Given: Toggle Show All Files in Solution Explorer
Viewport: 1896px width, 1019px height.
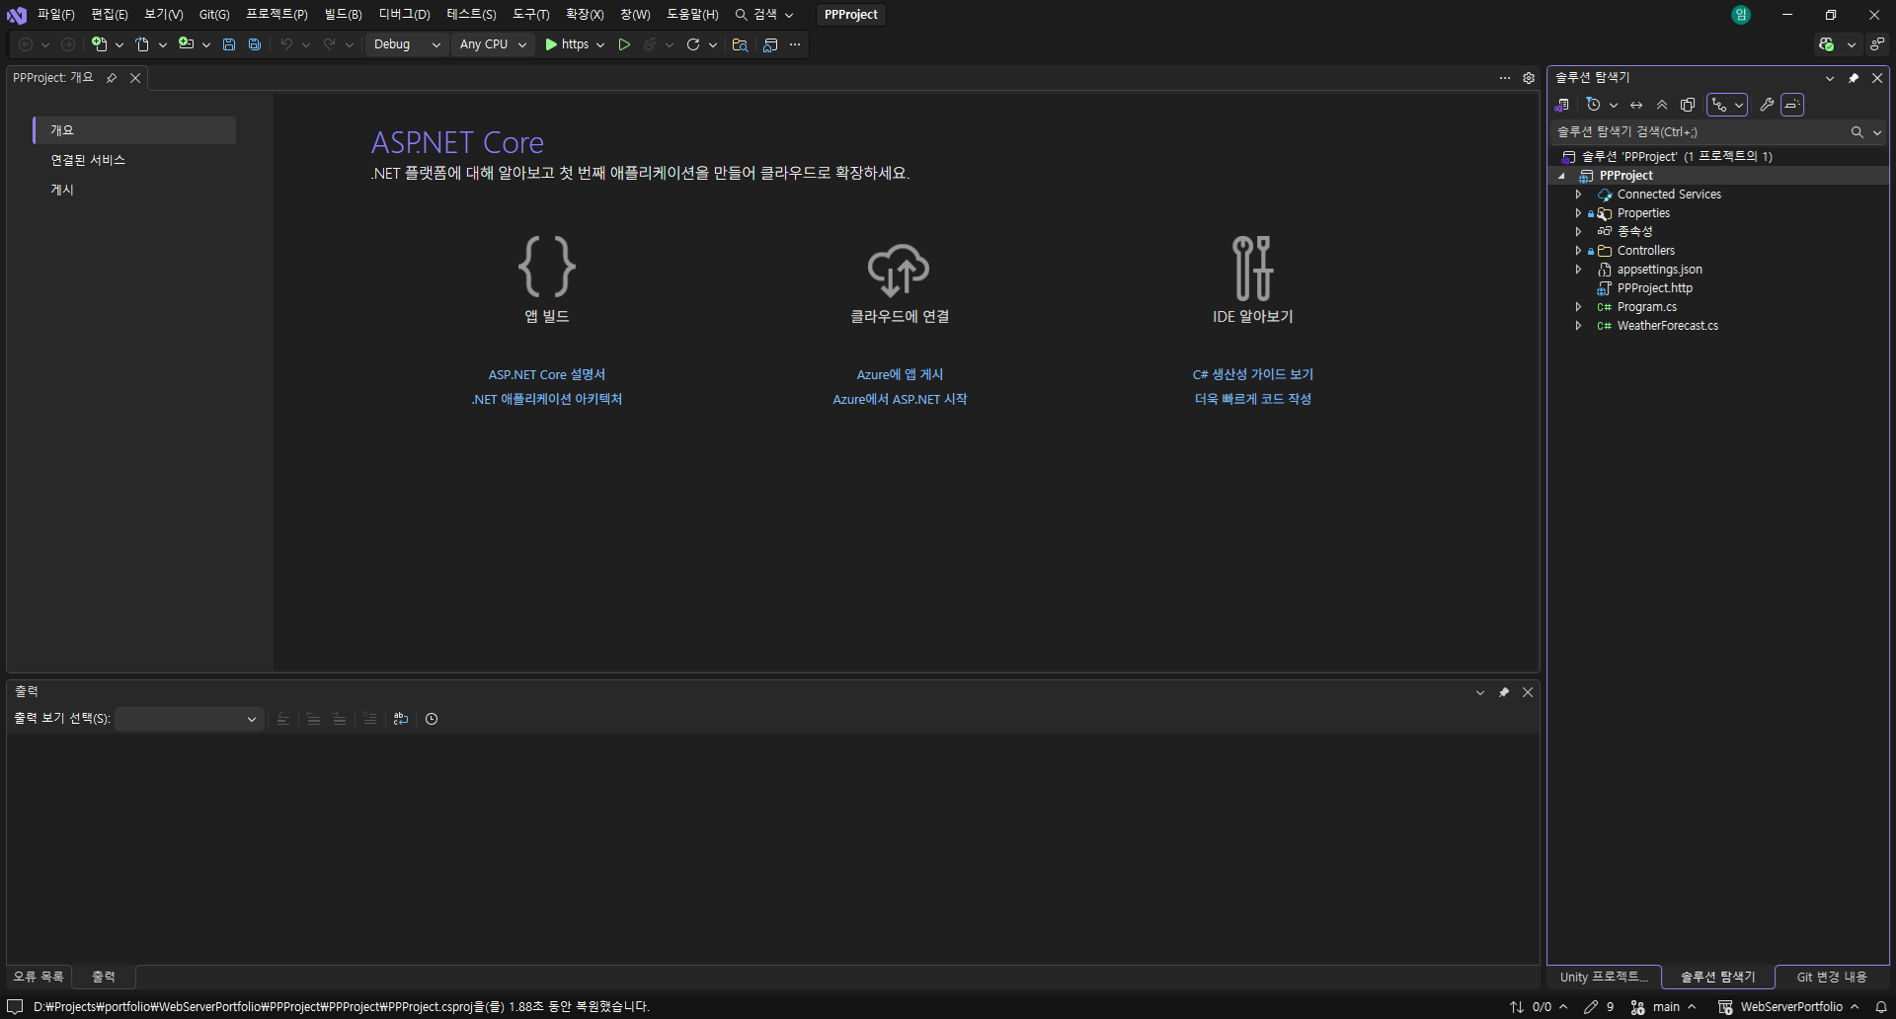Looking at the screenshot, I should [x=1688, y=105].
